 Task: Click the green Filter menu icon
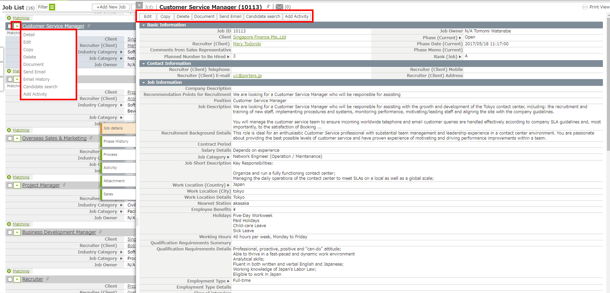click(x=52, y=7)
